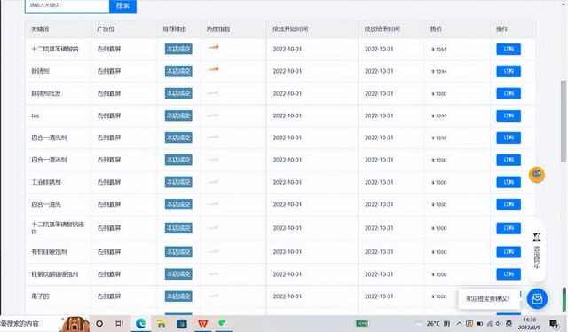Open Task View in the taskbar

point(119,323)
